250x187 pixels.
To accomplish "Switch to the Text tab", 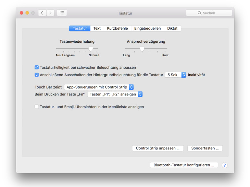I will 97,28.
